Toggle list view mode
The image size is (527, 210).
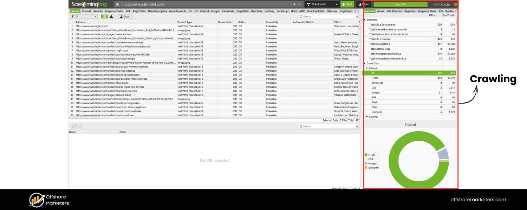105,16
